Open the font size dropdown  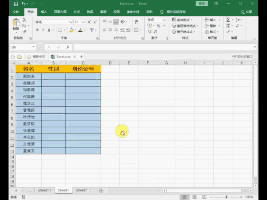tap(83, 22)
